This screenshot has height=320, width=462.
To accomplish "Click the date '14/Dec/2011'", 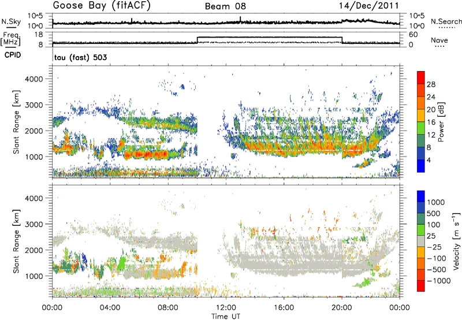I will (369, 5).
